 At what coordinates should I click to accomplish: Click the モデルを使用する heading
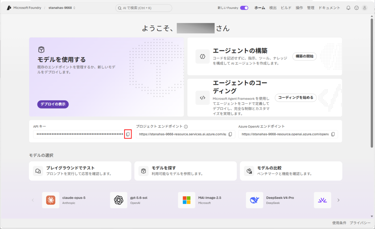click(x=62, y=60)
